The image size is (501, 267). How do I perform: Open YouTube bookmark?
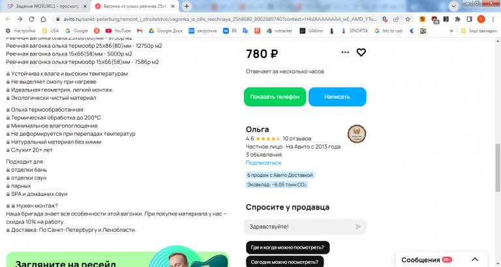[x=118, y=31]
